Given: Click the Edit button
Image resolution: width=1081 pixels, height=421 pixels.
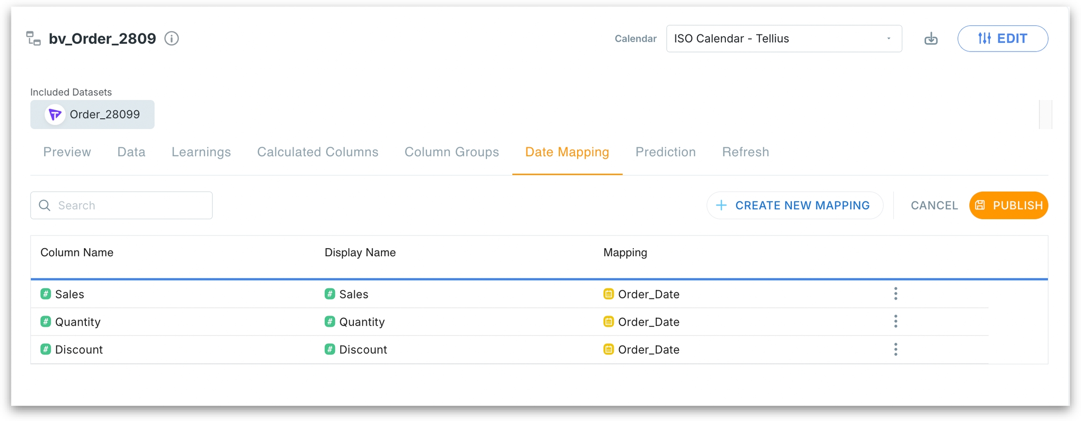Looking at the screenshot, I should coord(1003,38).
